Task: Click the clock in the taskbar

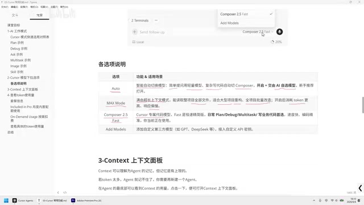Action: click(353, 200)
